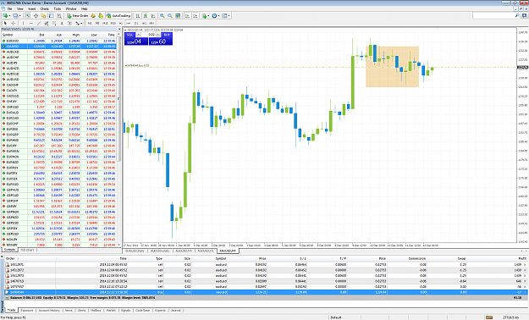
Task: Decrease the one-click trade volume arrow
Action: pyautogui.click(x=139, y=35)
